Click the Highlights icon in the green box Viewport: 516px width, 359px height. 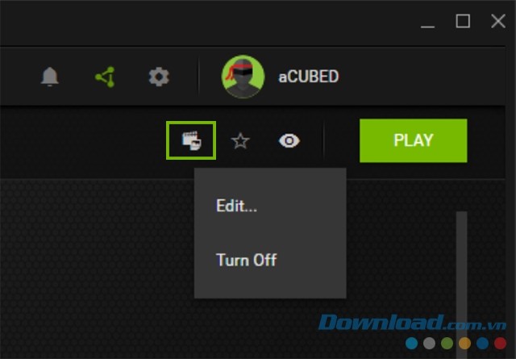191,140
